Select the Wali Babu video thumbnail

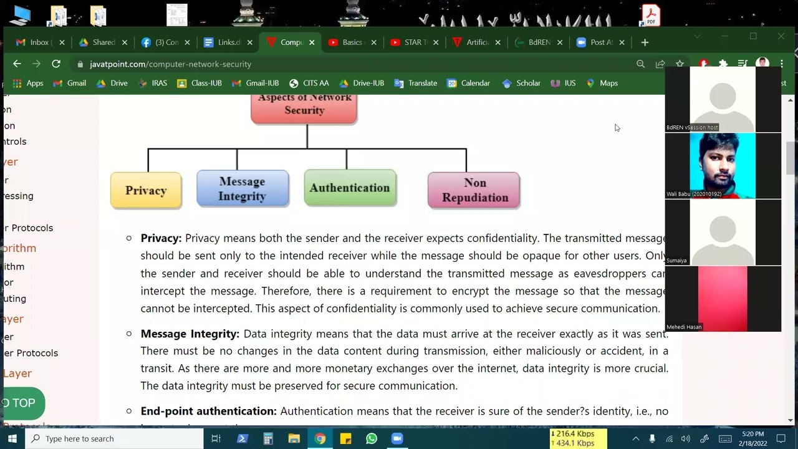click(723, 166)
